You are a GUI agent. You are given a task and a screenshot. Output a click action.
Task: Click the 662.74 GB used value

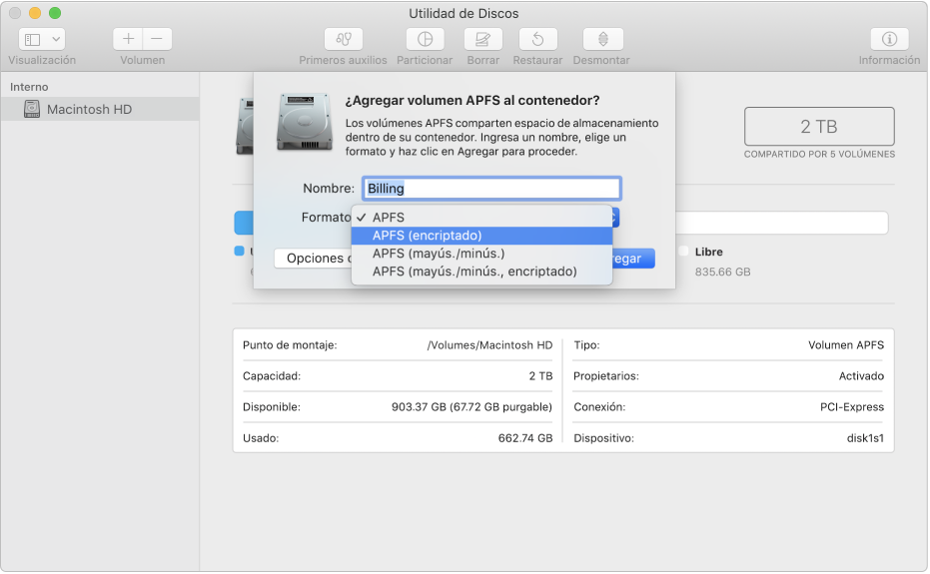pos(524,438)
